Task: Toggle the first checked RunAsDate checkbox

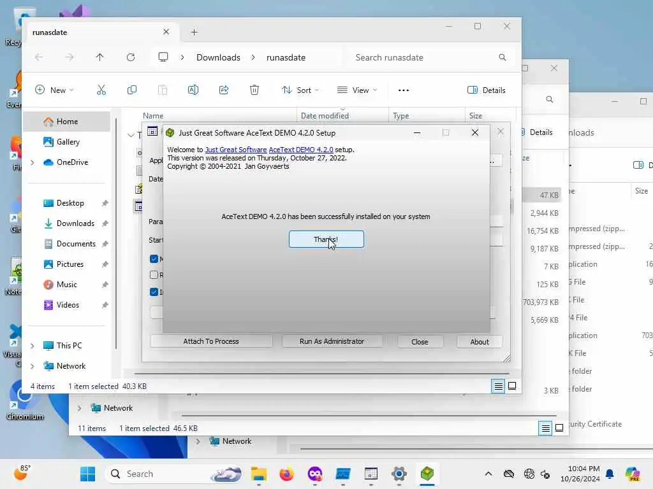Action: tap(154, 259)
